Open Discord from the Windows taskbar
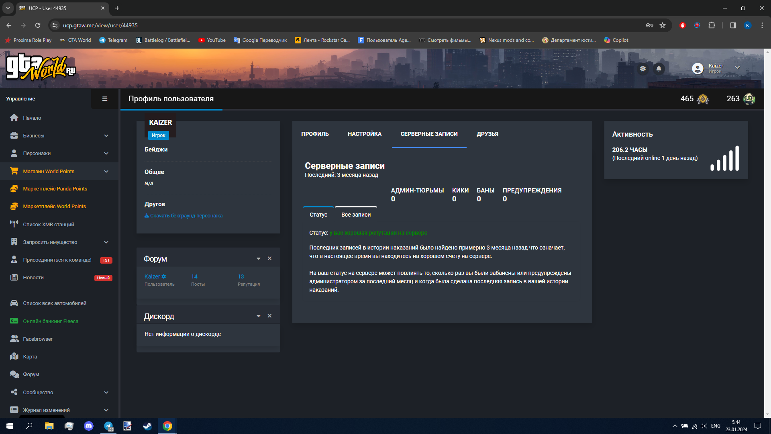 point(88,426)
